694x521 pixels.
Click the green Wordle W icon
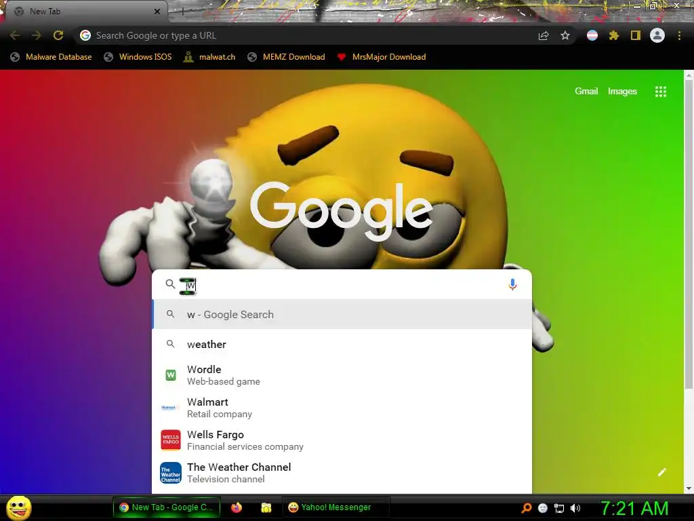[x=171, y=375]
